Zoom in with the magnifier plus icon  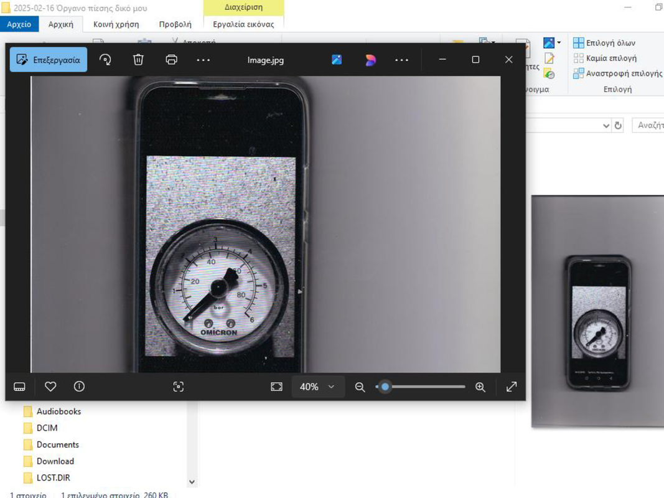480,387
